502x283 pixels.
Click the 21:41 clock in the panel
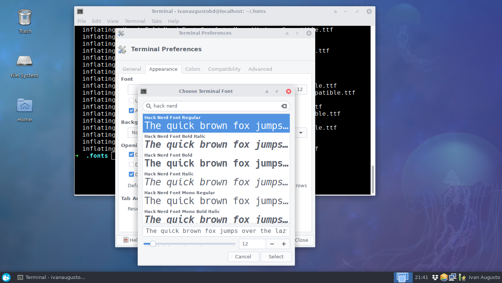tap(422, 277)
